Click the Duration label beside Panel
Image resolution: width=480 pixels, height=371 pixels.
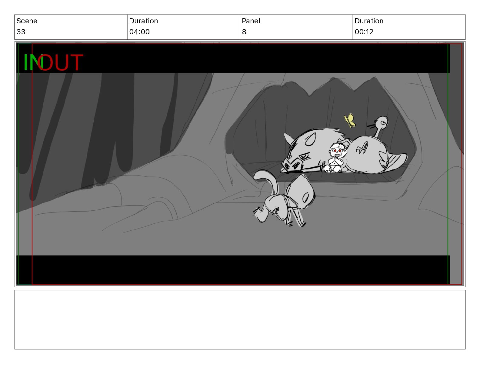(x=369, y=21)
